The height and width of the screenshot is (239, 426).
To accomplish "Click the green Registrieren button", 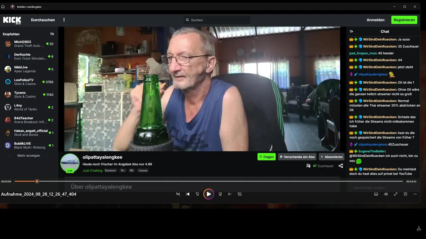I will 404,20.
